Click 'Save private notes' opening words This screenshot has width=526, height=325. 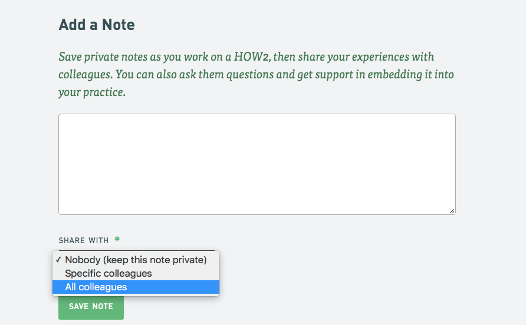(103, 57)
